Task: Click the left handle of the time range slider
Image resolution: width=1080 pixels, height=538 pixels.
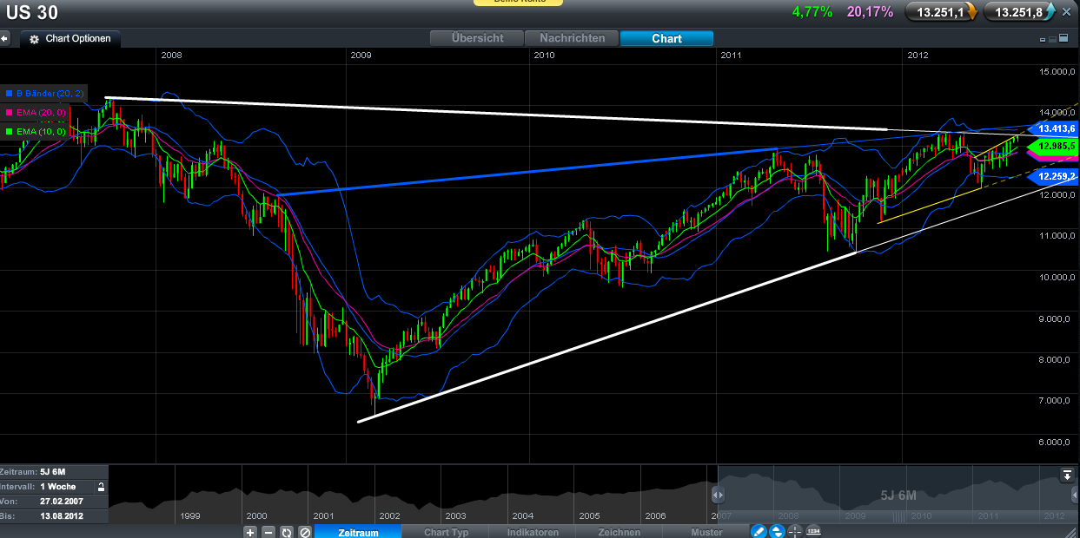Action: pyautogui.click(x=718, y=495)
